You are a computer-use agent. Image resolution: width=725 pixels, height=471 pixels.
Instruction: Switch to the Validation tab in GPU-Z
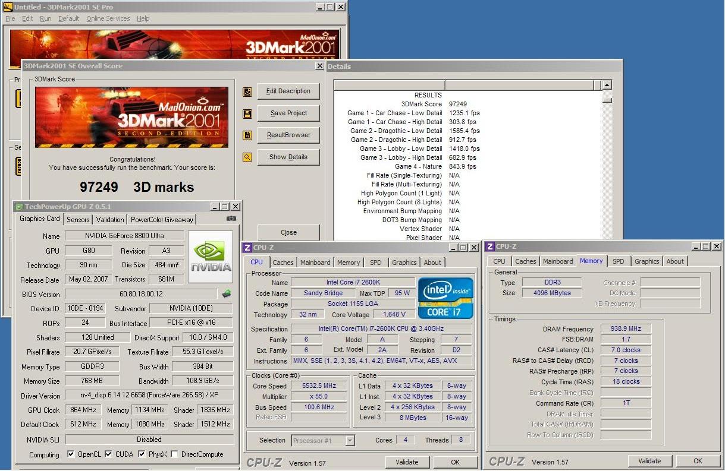pyautogui.click(x=110, y=220)
